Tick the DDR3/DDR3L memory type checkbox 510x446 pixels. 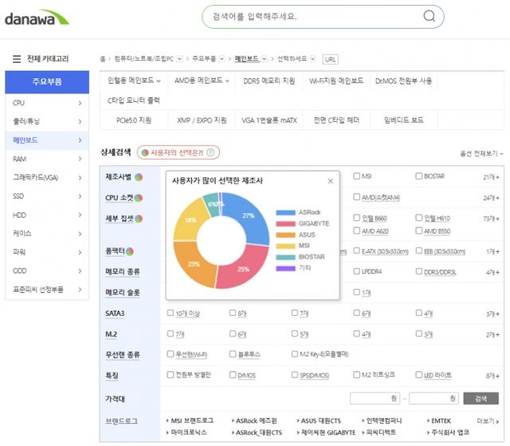[x=419, y=272]
